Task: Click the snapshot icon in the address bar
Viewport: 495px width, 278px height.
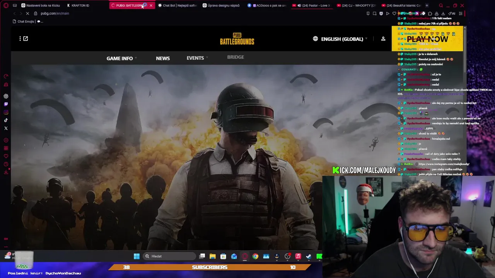Action: (374, 14)
